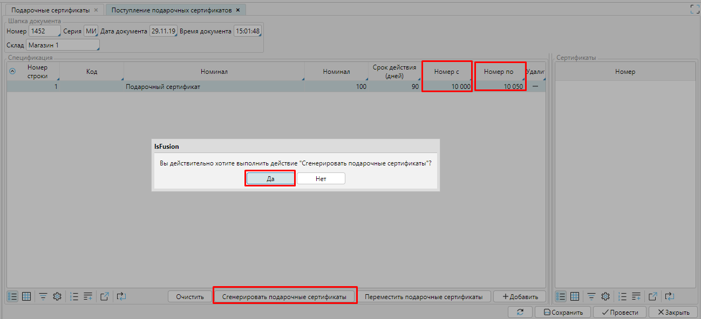
Task: Click the refresh icon button near Сохранить
Action: pos(520,312)
